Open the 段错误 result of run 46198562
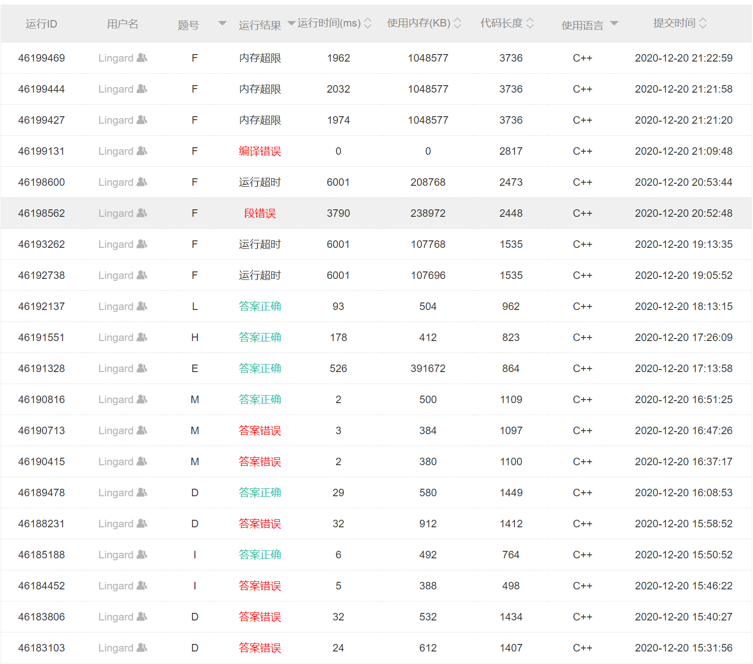 click(260, 213)
